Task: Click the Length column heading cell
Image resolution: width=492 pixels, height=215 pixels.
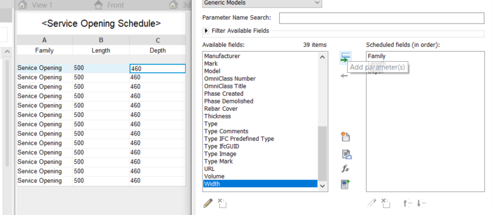Action: [101, 51]
